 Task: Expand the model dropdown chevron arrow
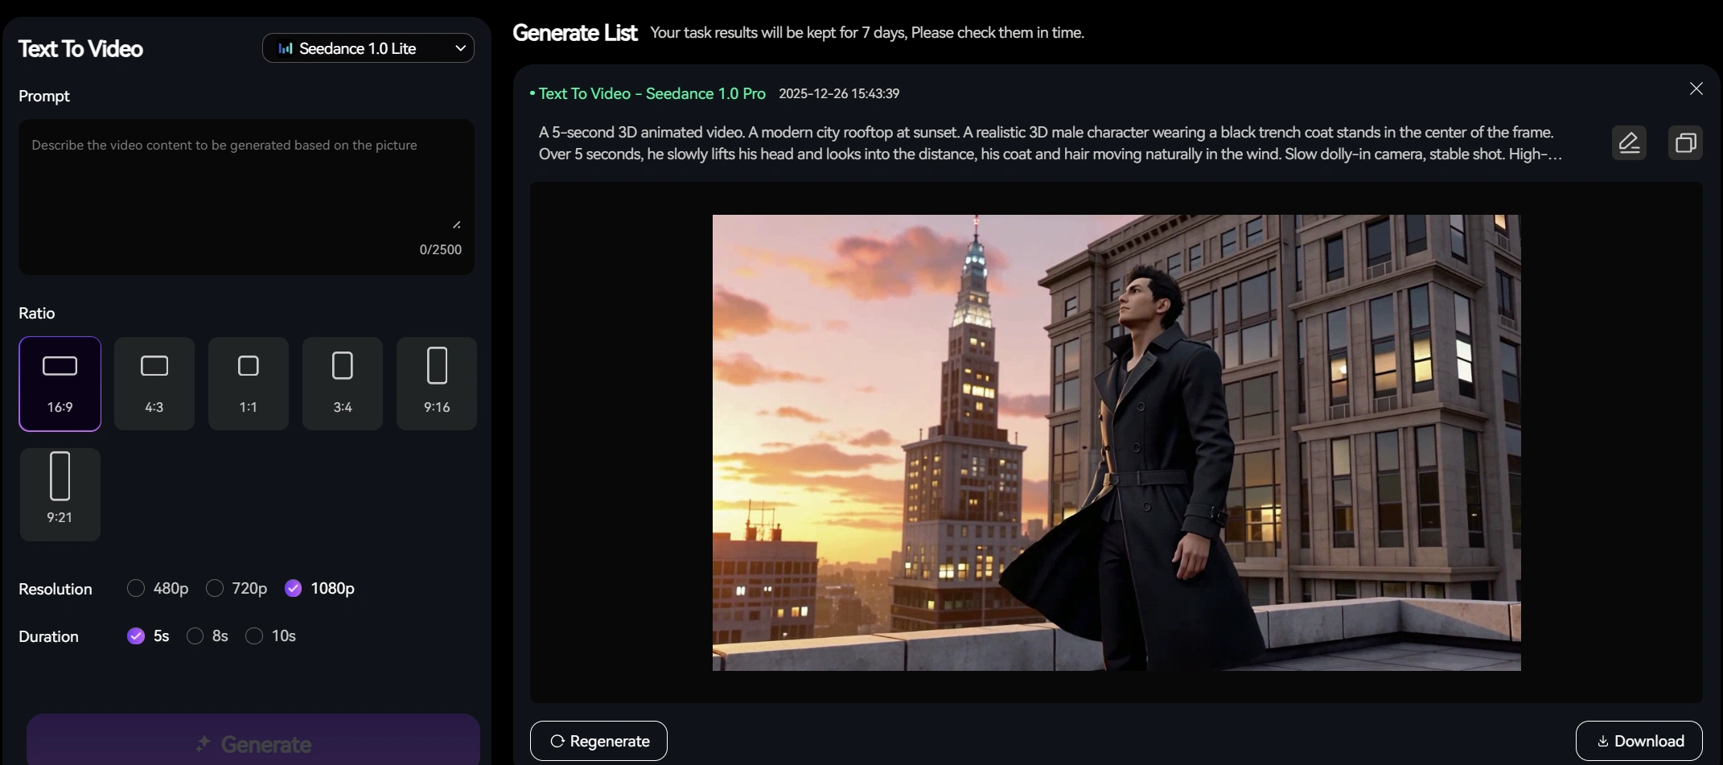click(x=460, y=48)
